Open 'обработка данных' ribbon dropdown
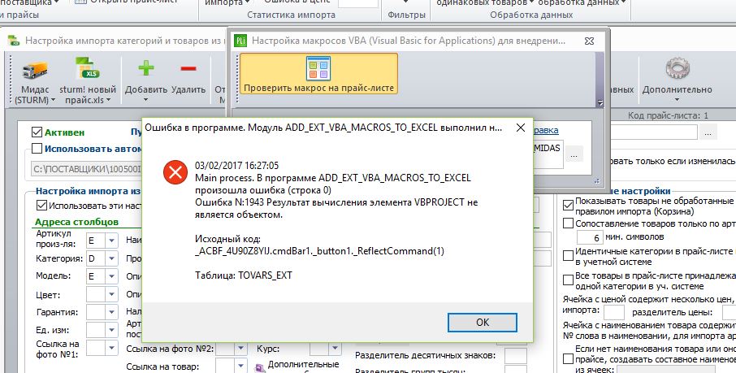The width and height of the screenshot is (736, 373). (623, 2)
